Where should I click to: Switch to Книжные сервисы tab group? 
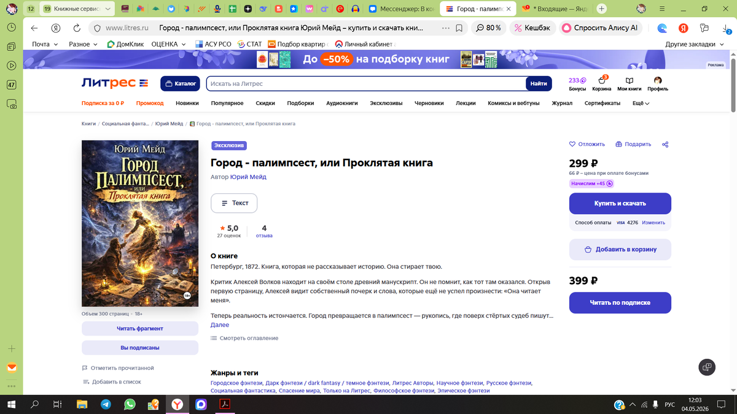click(x=77, y=9)
